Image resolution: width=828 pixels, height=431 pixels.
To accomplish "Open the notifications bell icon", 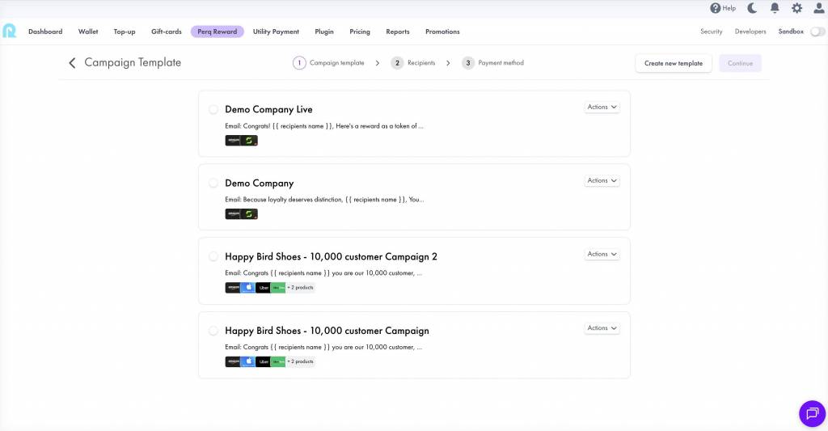I will pyautogui.click(x=775, y=8).
